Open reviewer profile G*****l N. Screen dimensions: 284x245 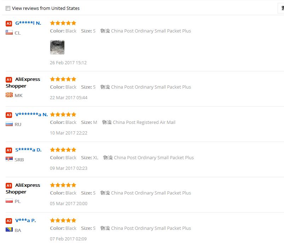point(28,23)
